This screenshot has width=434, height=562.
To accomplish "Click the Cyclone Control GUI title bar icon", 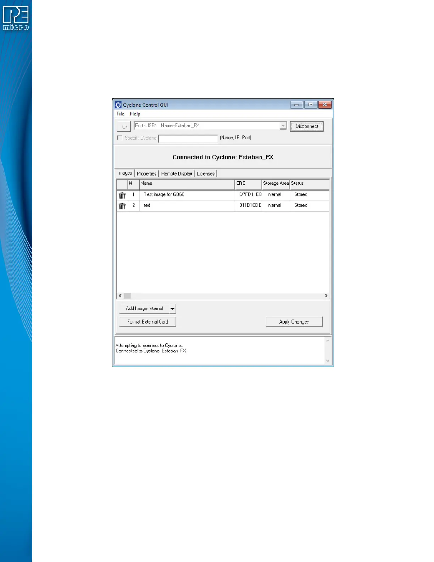I will pyautogui.click(x=118, y=105).
